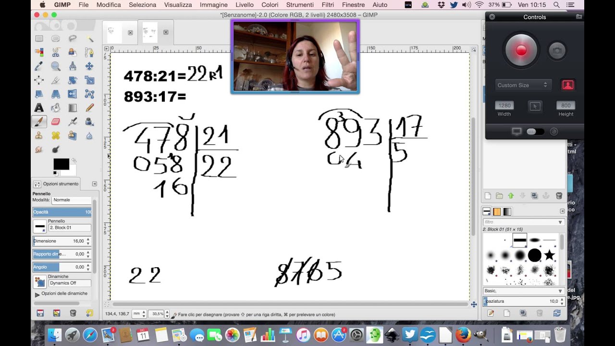
Task: Click the Height 800 field in Controls
Action: [x=566, y=106]
